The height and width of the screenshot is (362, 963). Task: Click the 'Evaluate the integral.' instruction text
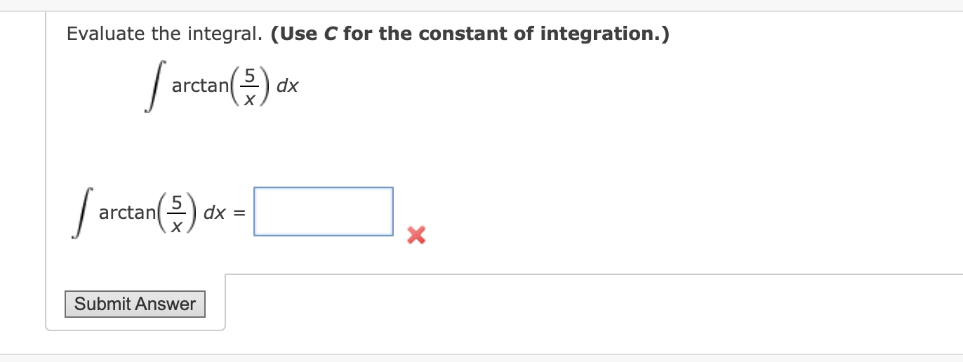pos(165,34)
